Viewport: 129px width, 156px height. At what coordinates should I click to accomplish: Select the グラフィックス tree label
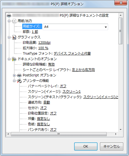click(x=29, y=37)
